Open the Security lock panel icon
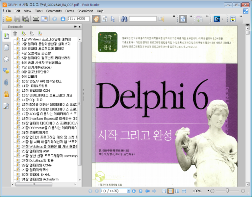The height and width of the screenshot is (197, 252). pyautogui.click(x=6, y=95)
